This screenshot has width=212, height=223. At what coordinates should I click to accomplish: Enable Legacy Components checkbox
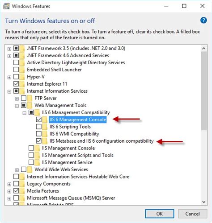[x=16, y=184]
